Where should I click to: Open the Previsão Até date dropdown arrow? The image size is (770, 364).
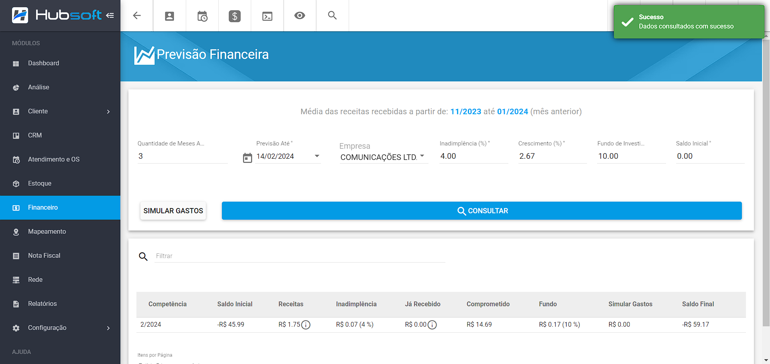(317, 156)
